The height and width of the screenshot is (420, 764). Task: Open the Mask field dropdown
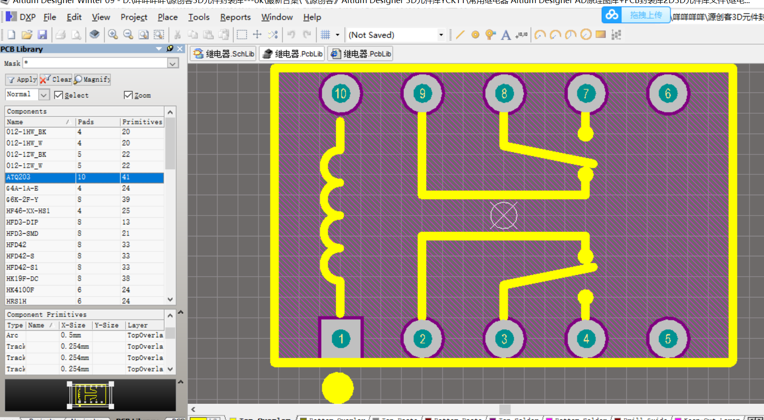(173, 63)
